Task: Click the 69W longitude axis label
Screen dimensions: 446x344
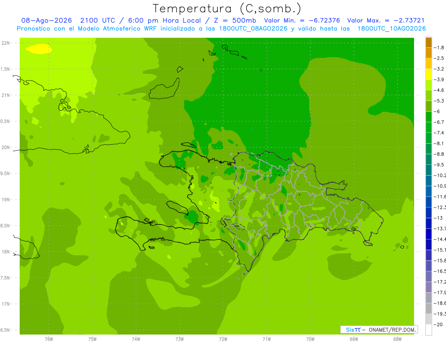Action: tap(353, 339)
